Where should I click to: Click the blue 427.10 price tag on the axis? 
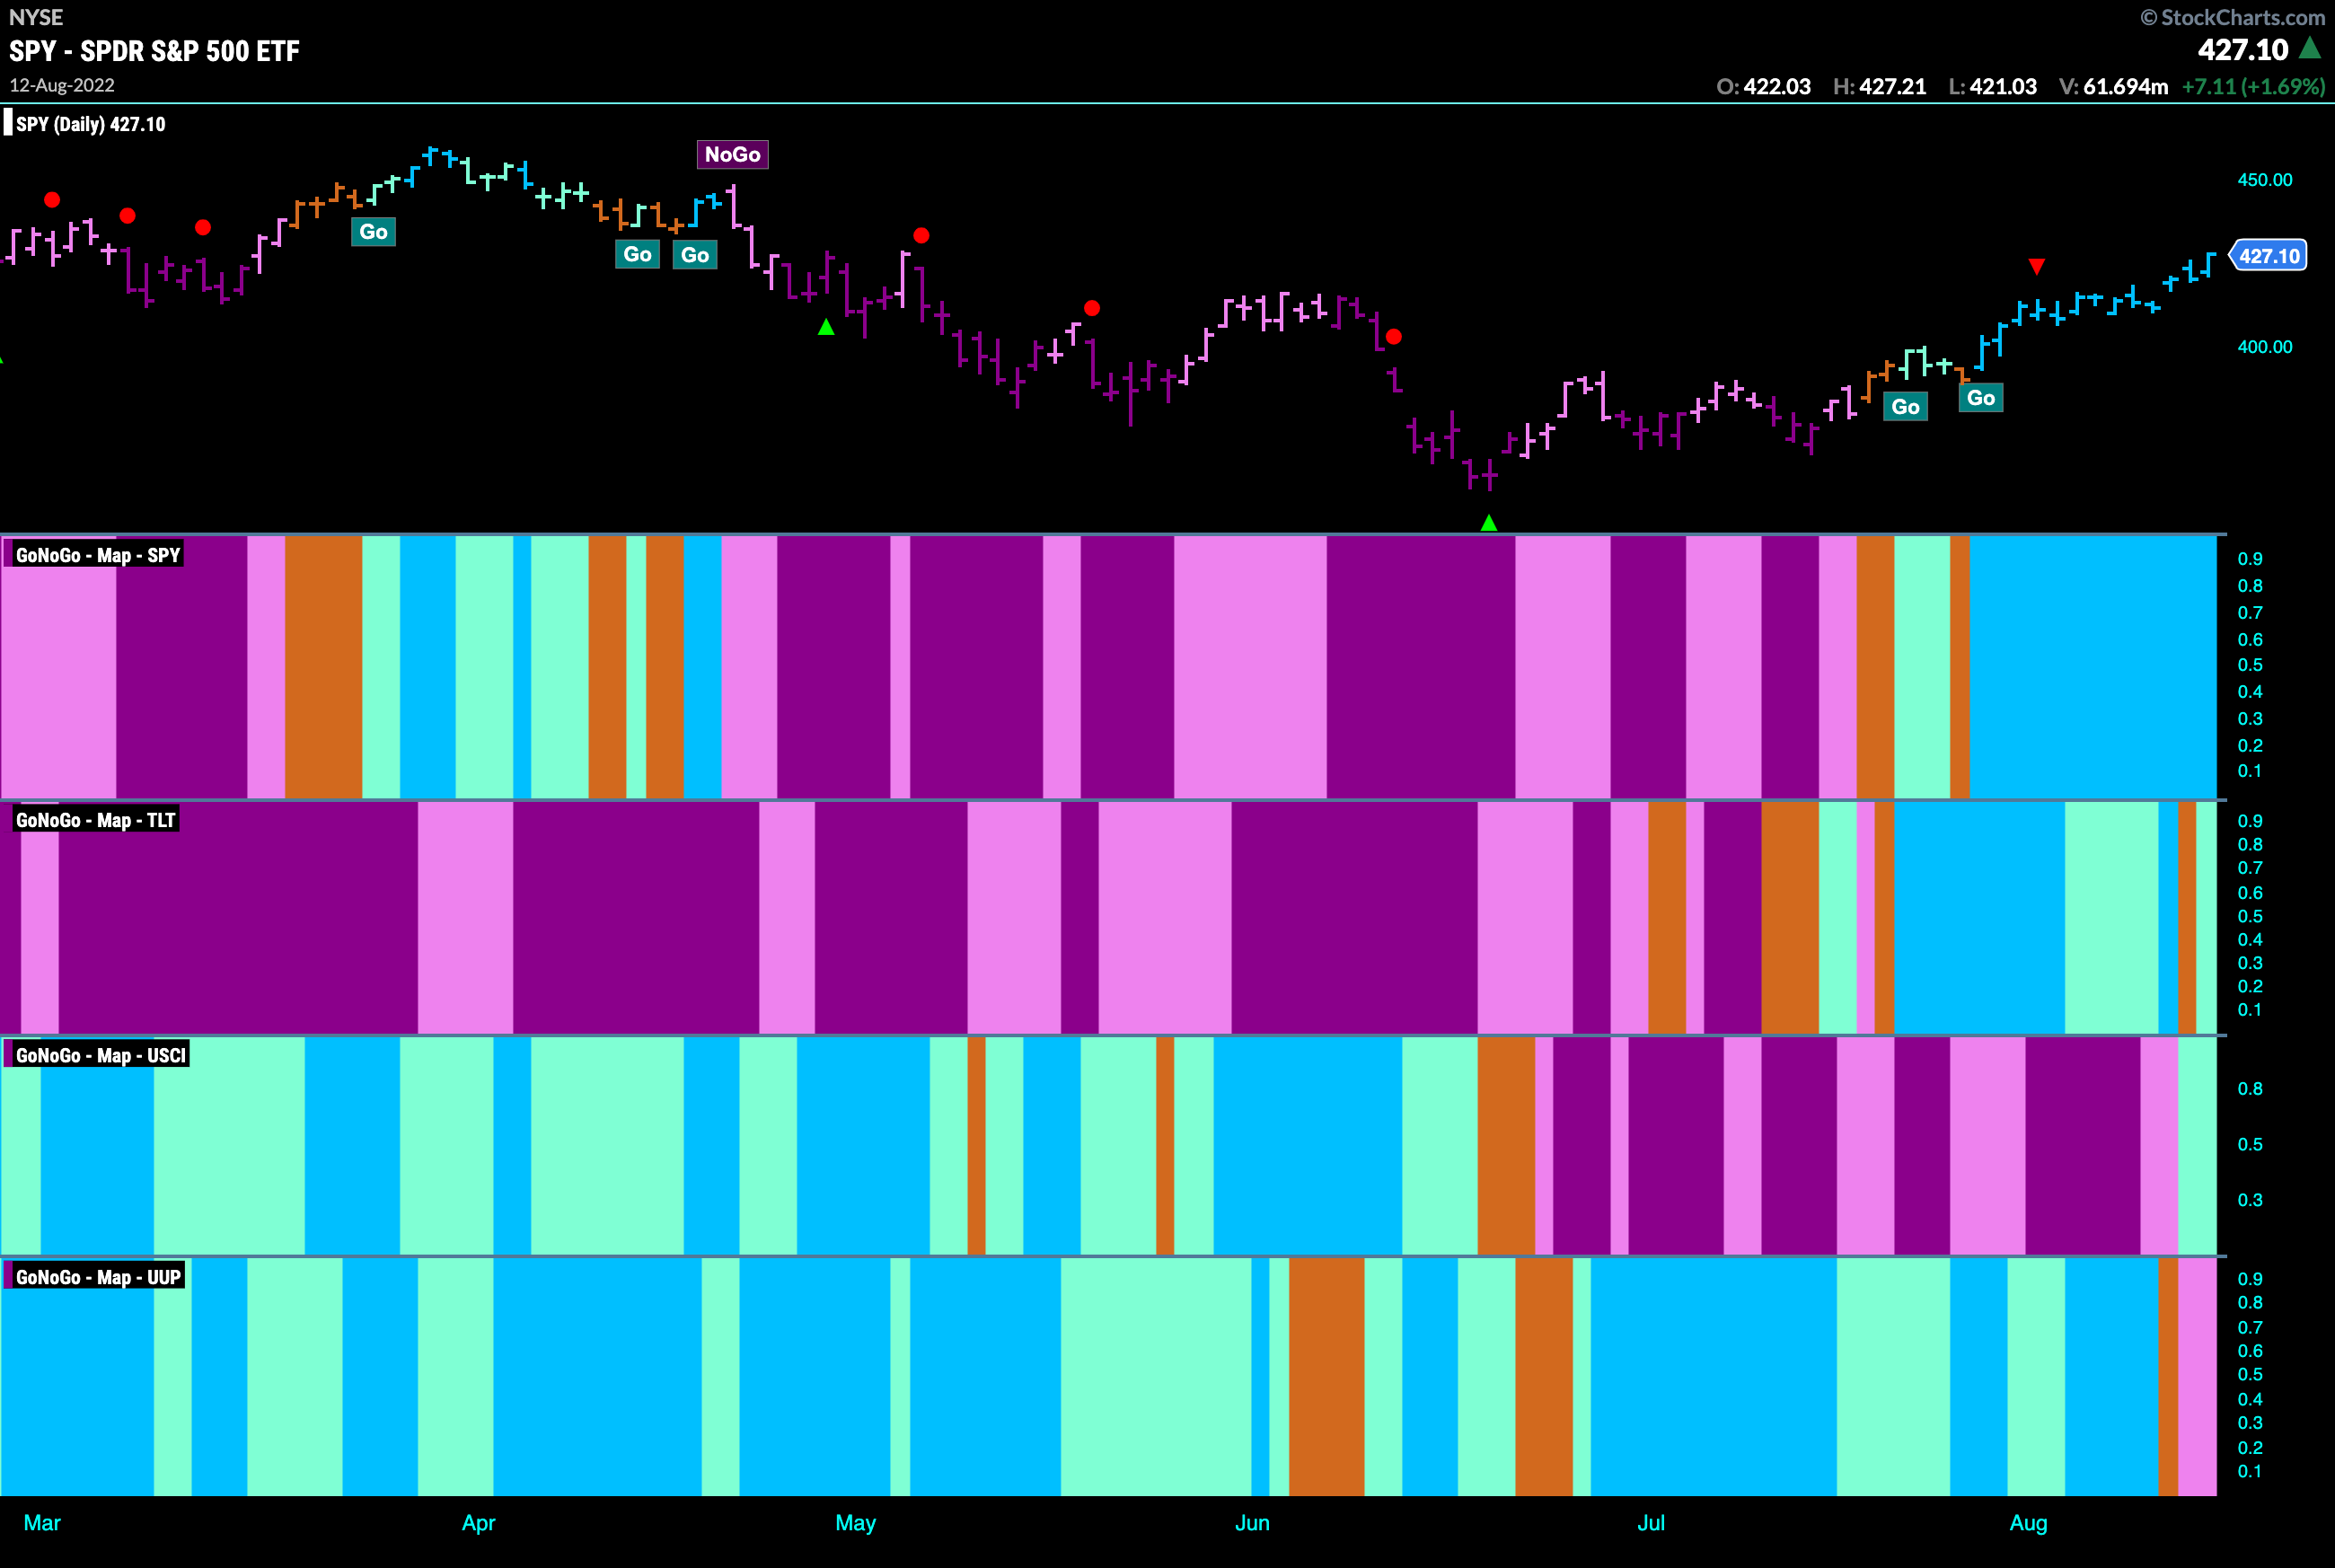(2268, 256)
